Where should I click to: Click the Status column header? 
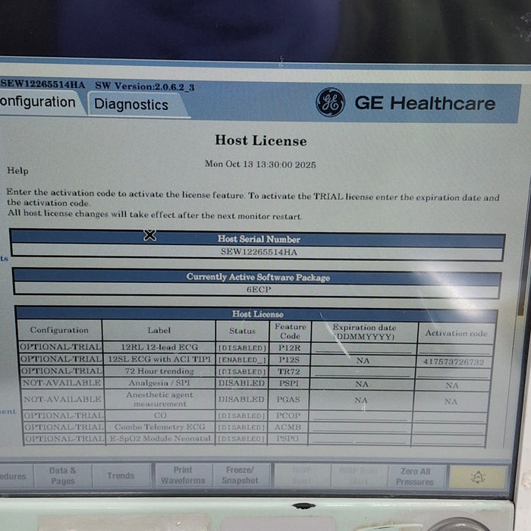243,331
